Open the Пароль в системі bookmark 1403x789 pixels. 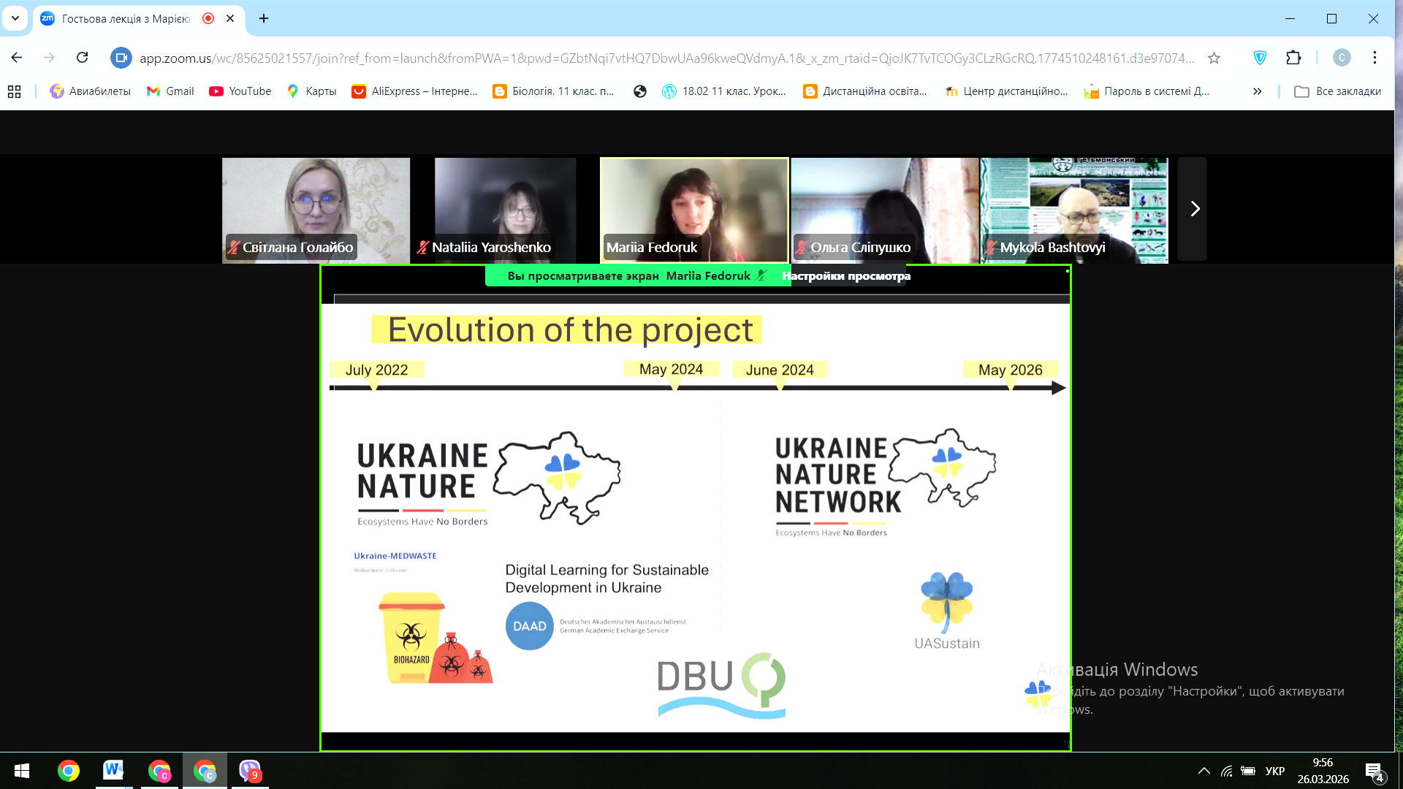coord(1147,91)
